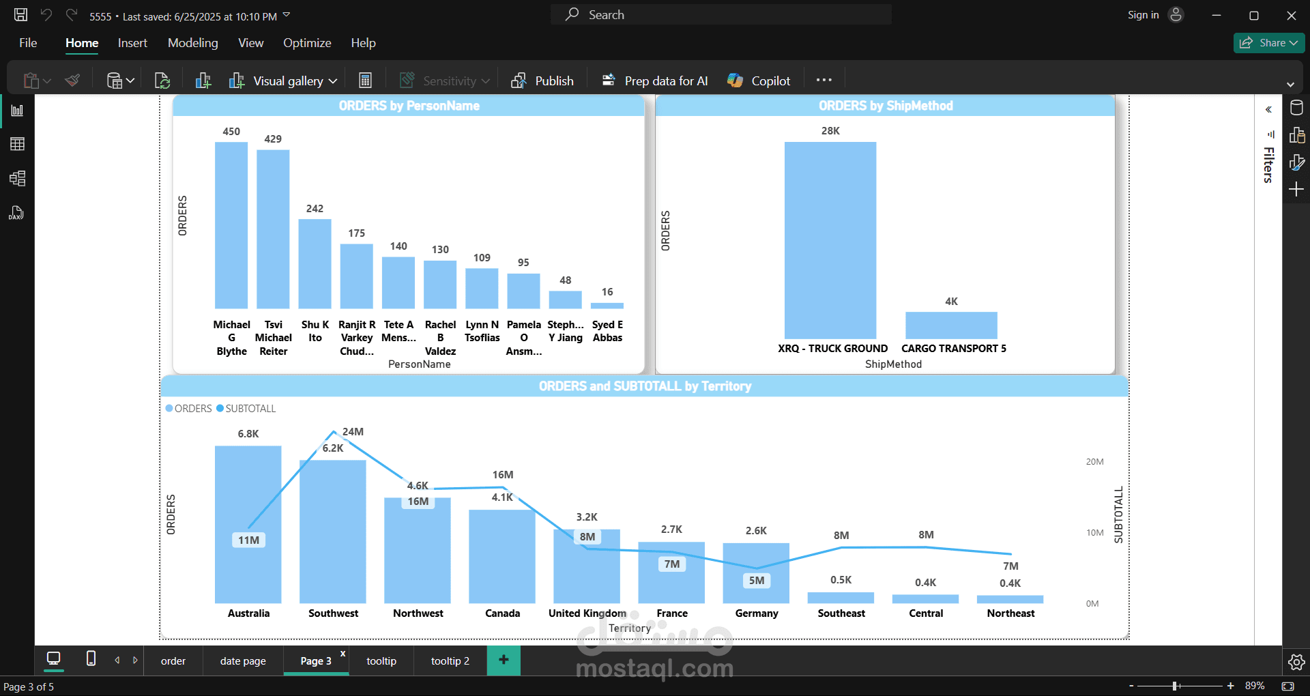
Task: Click Sign in
Action: [1143, 15]
